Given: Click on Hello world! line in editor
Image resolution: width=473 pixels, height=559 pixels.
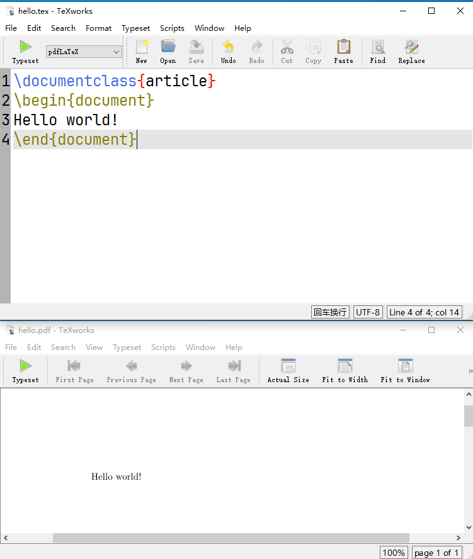Looking at the screenshot, I should point(66,120).
